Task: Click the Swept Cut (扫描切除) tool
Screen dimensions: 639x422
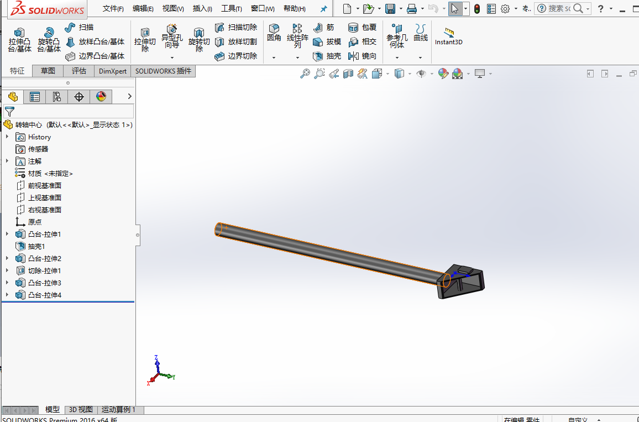Action: coord(236,27)
